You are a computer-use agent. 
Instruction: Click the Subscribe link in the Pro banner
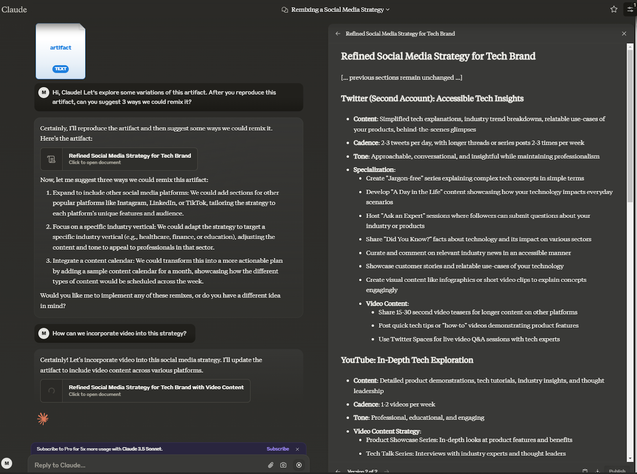coord(278,449)
